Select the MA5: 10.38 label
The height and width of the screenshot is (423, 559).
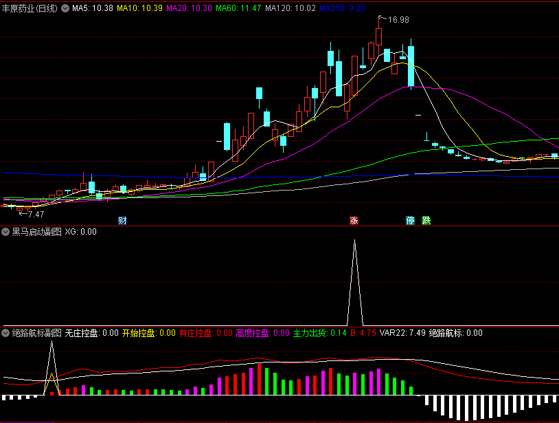click(93, 8)
